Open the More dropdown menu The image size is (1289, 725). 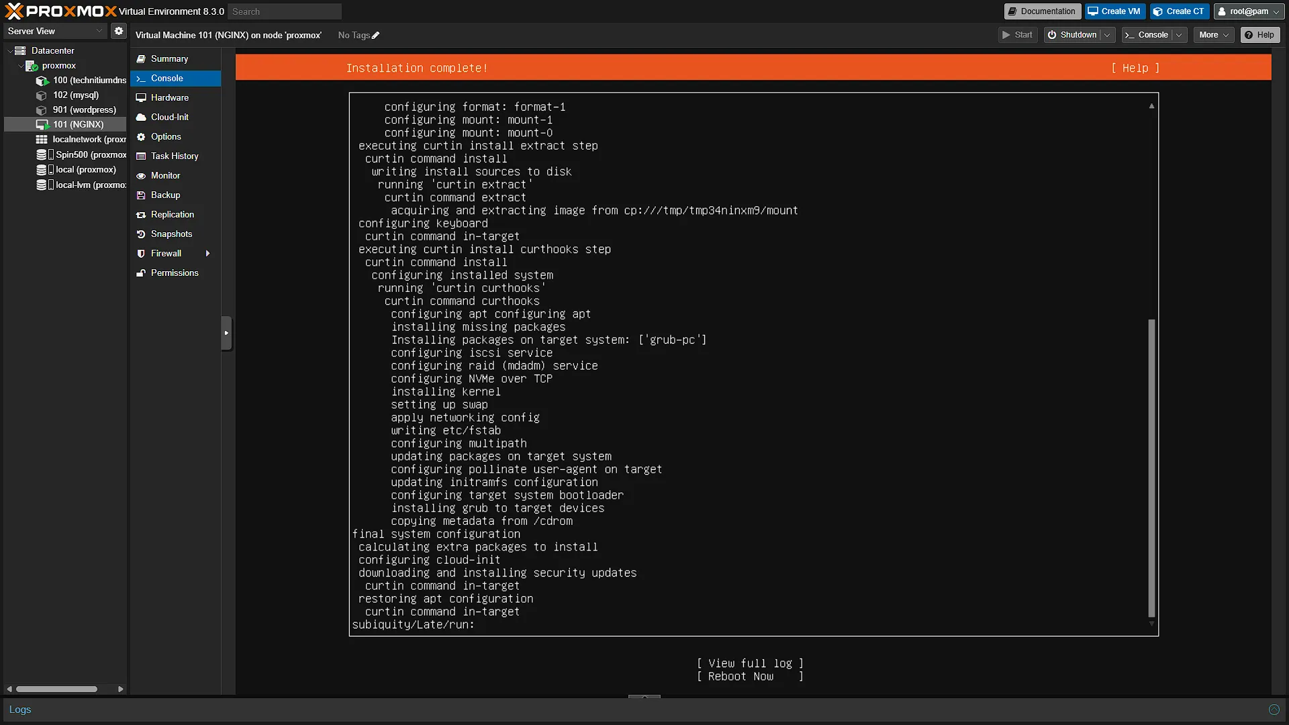(1214, 35)
